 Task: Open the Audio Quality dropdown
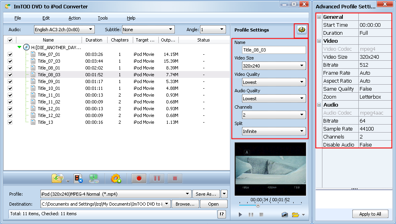click(x=274, y=99)
